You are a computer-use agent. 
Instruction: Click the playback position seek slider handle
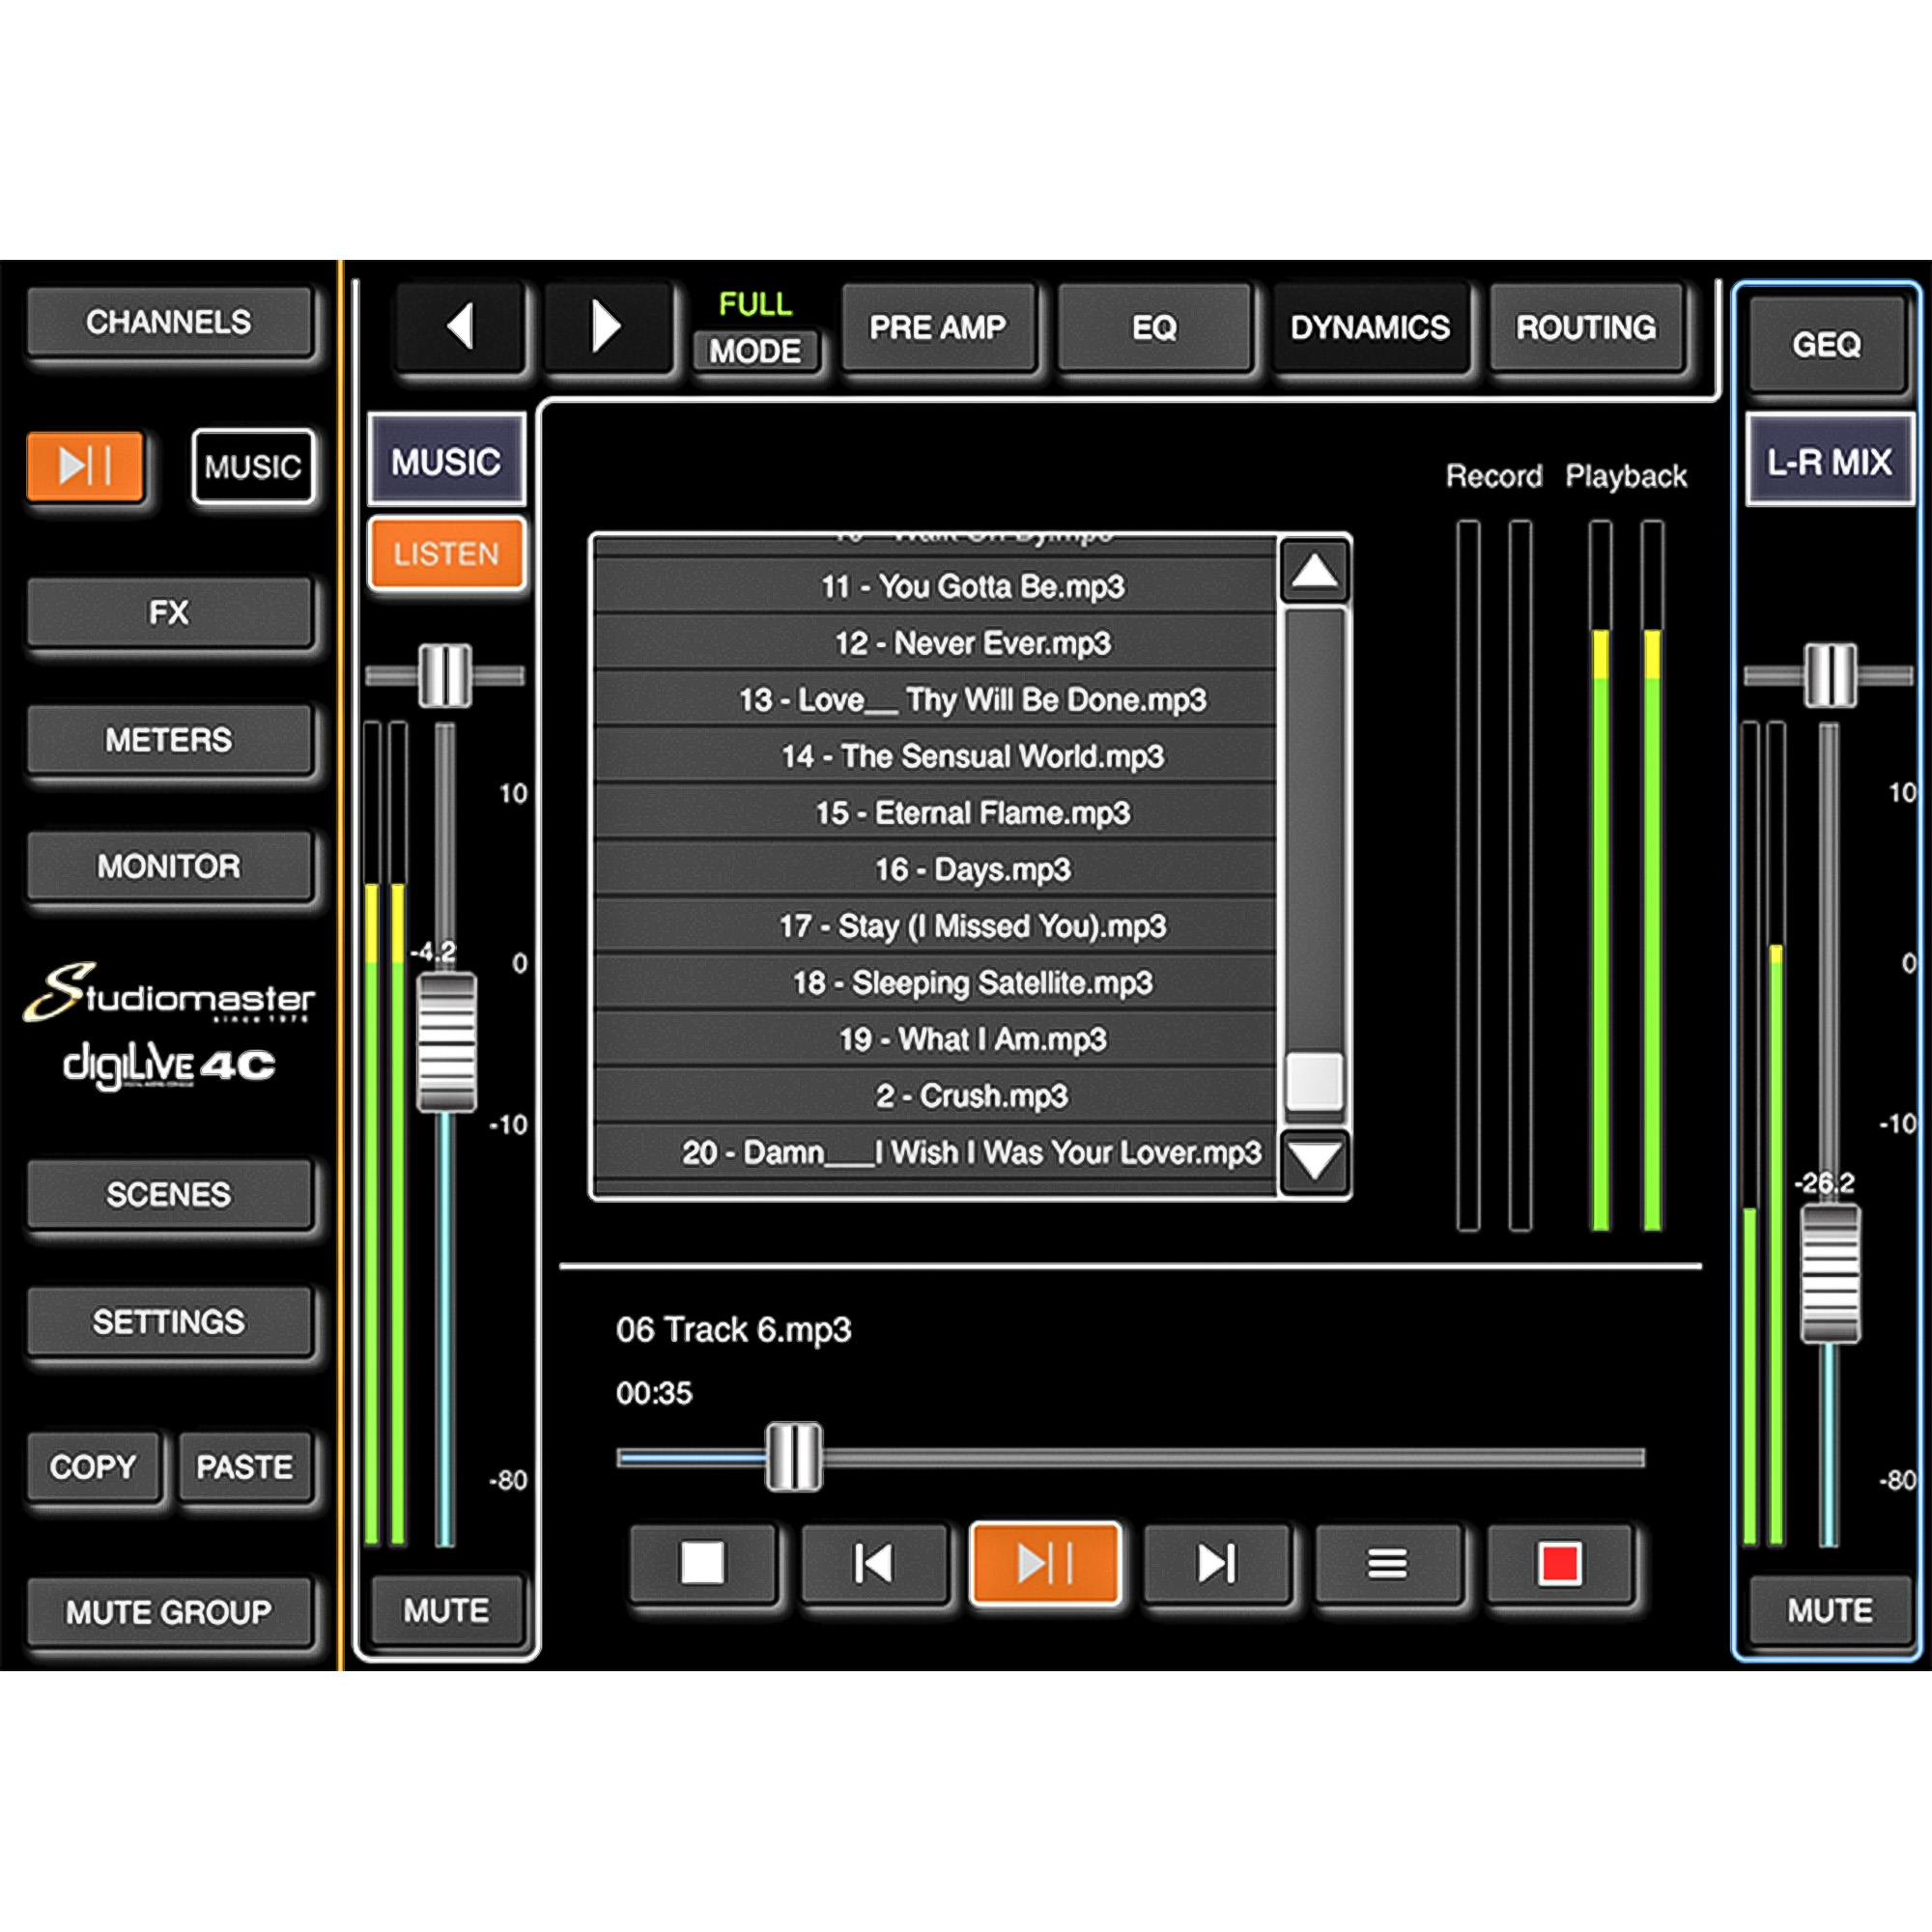[793, 1457]
